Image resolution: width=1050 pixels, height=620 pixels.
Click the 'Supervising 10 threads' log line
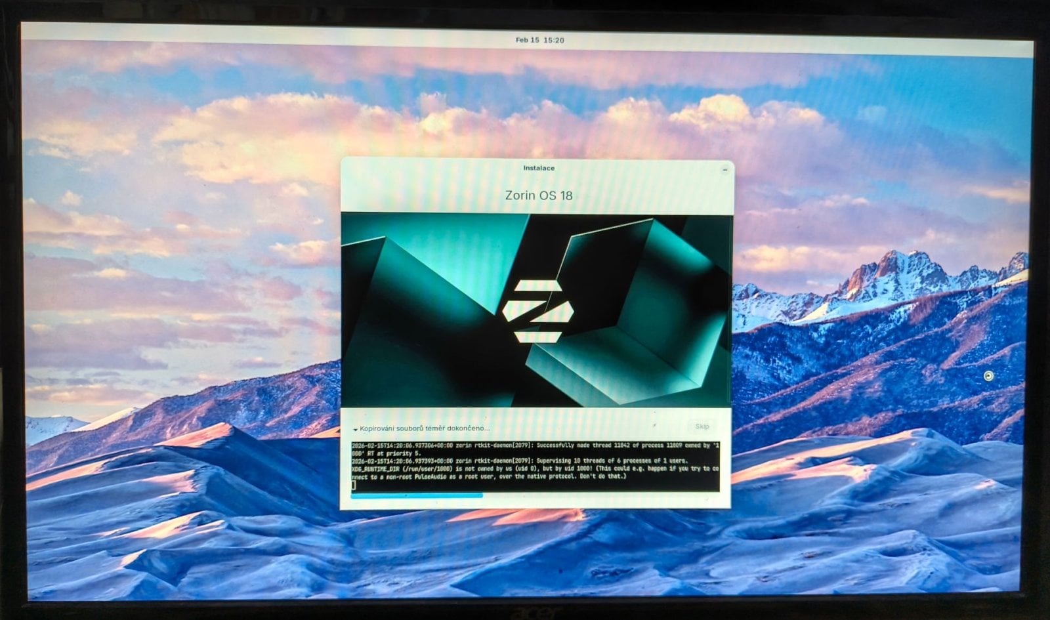click(x=520, y=461)
